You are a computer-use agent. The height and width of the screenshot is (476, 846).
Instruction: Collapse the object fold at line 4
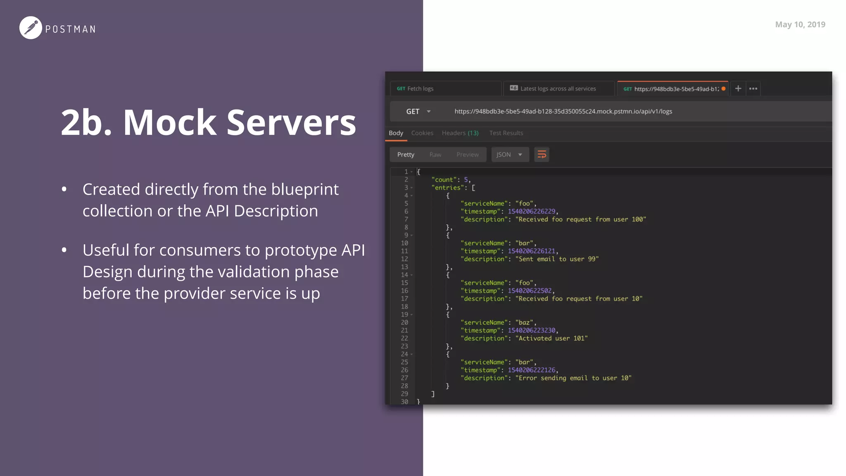411,195
